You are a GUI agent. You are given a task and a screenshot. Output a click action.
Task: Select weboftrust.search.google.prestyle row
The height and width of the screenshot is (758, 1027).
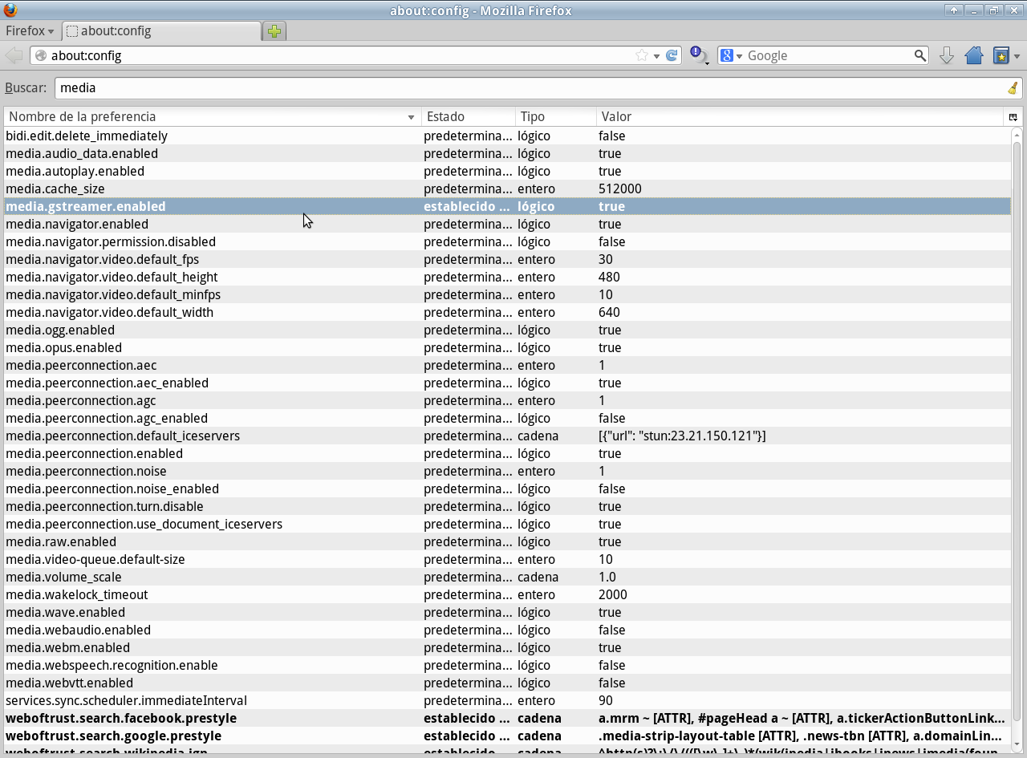pyautogui.click(x=507, y=736)
